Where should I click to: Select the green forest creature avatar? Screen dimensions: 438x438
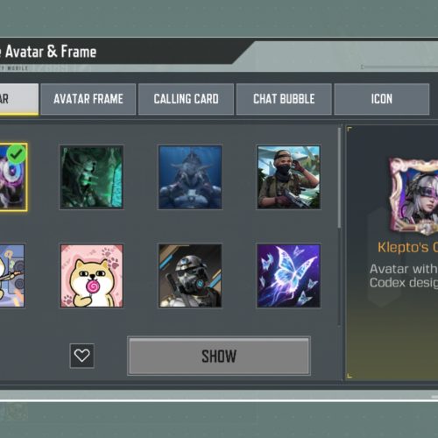91,177
